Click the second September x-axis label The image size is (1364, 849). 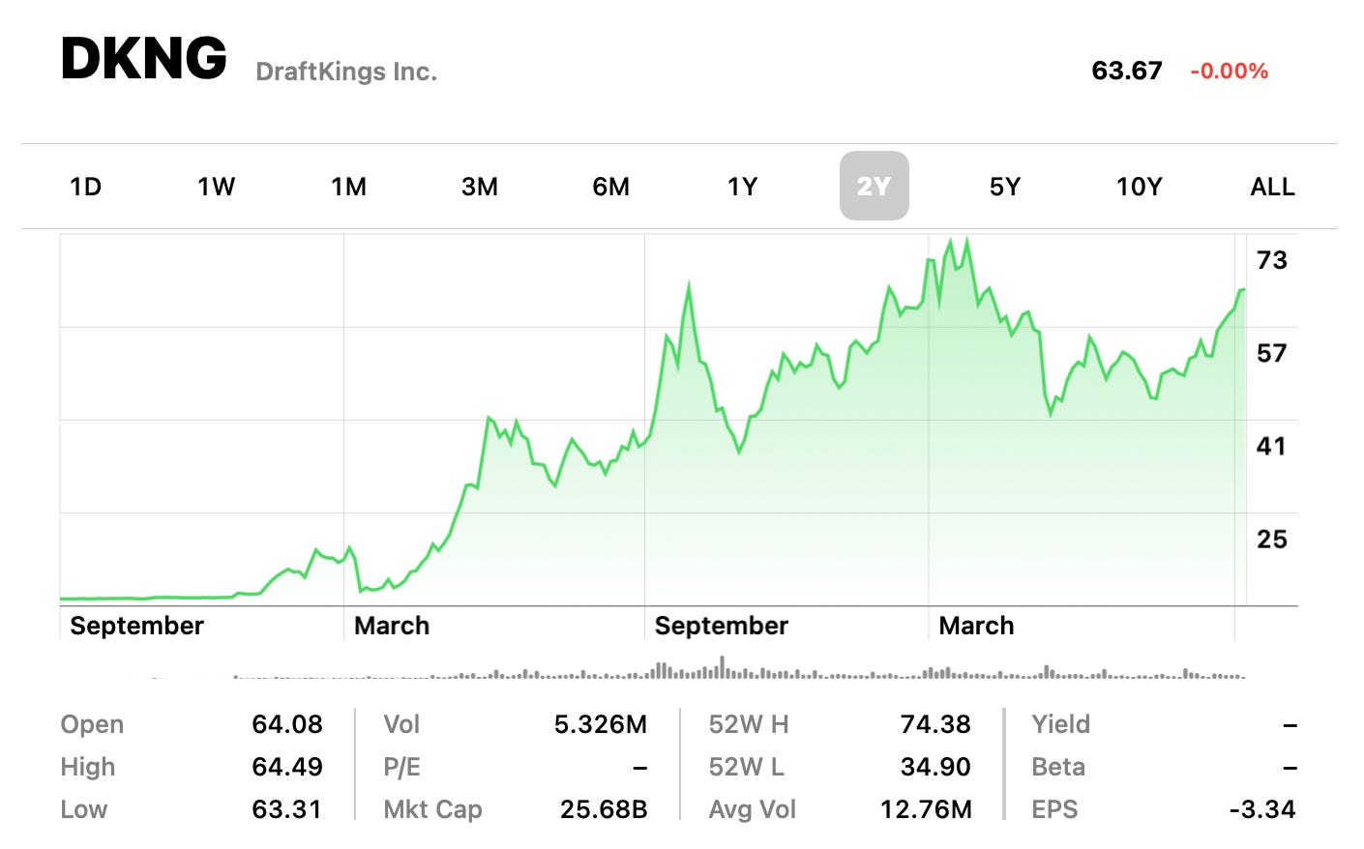coord(722,626)
